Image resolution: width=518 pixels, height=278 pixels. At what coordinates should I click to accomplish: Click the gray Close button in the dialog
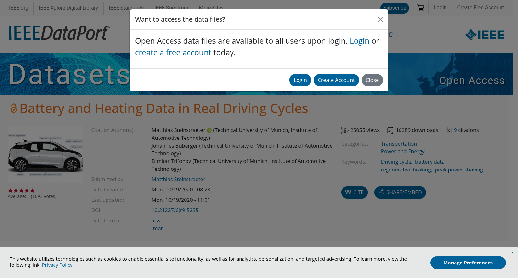pos(372,80)
